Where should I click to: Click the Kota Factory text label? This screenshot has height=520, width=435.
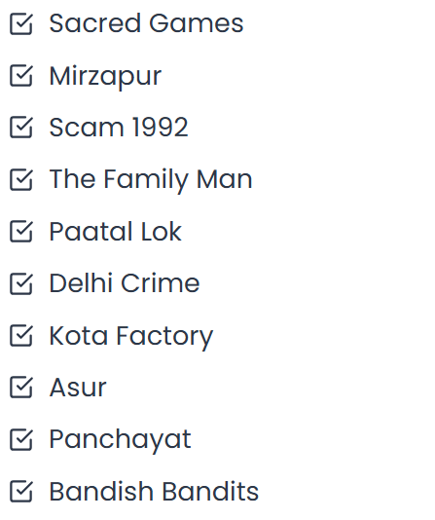[130, 337]
